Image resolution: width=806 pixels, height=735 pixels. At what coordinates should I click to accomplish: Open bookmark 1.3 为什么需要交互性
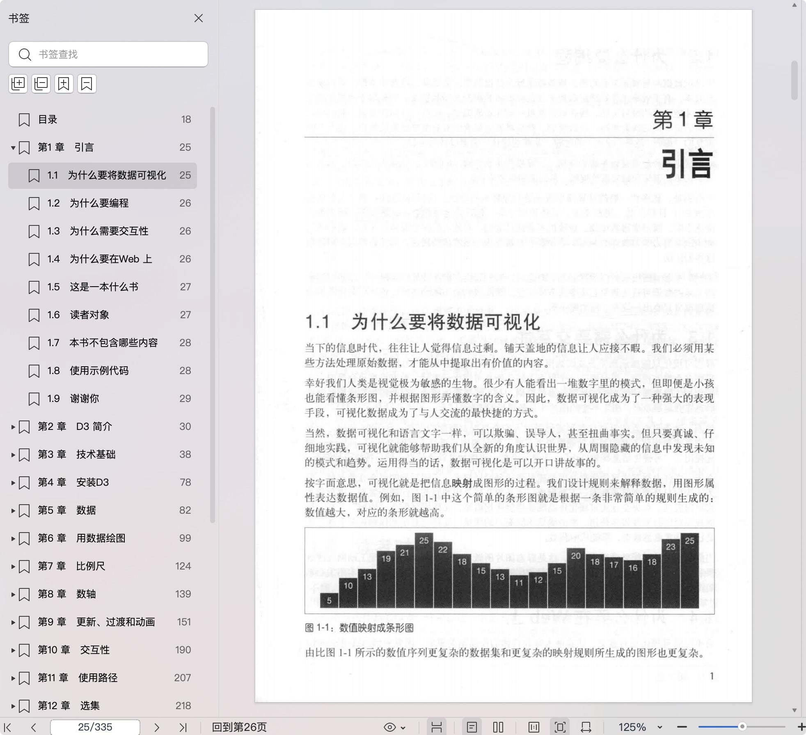coord(103,231)
